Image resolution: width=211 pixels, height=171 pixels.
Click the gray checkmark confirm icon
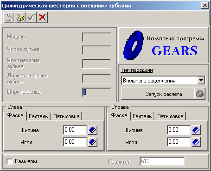click(31, 18)
